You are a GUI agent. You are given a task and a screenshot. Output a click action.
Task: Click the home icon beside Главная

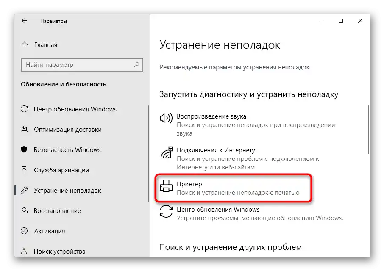25,45
